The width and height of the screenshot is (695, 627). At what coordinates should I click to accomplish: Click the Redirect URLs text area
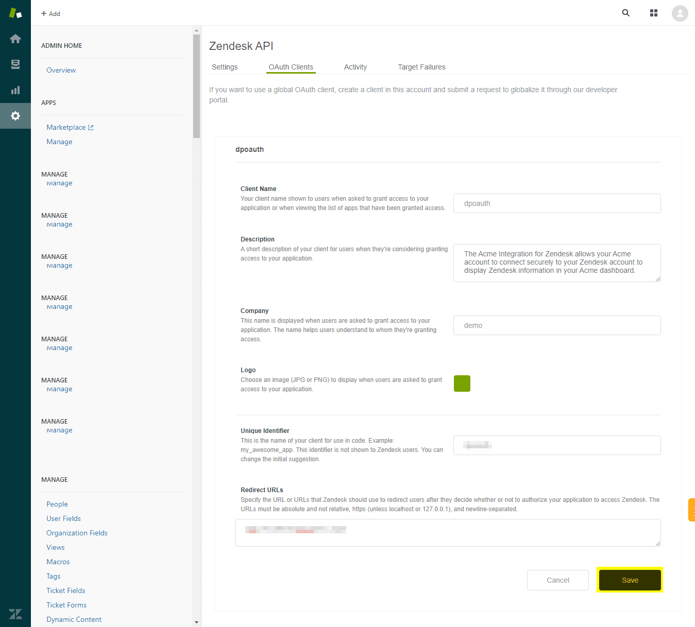[x=448, y=533]
